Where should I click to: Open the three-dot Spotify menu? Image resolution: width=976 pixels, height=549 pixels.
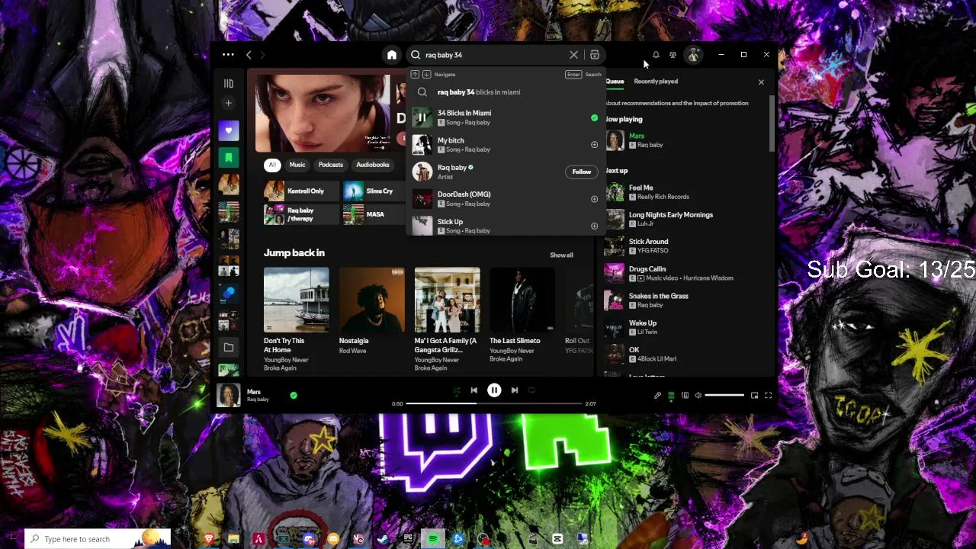228,55
